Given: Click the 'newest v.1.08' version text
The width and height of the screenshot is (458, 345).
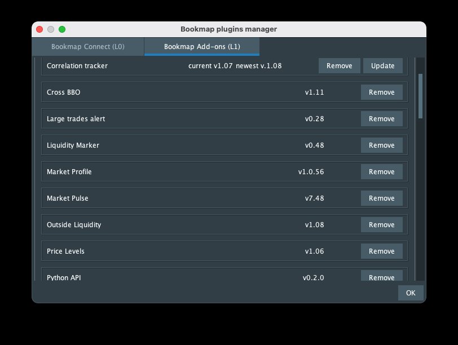Looking at the screenshot, I should [x=258, y=65].
